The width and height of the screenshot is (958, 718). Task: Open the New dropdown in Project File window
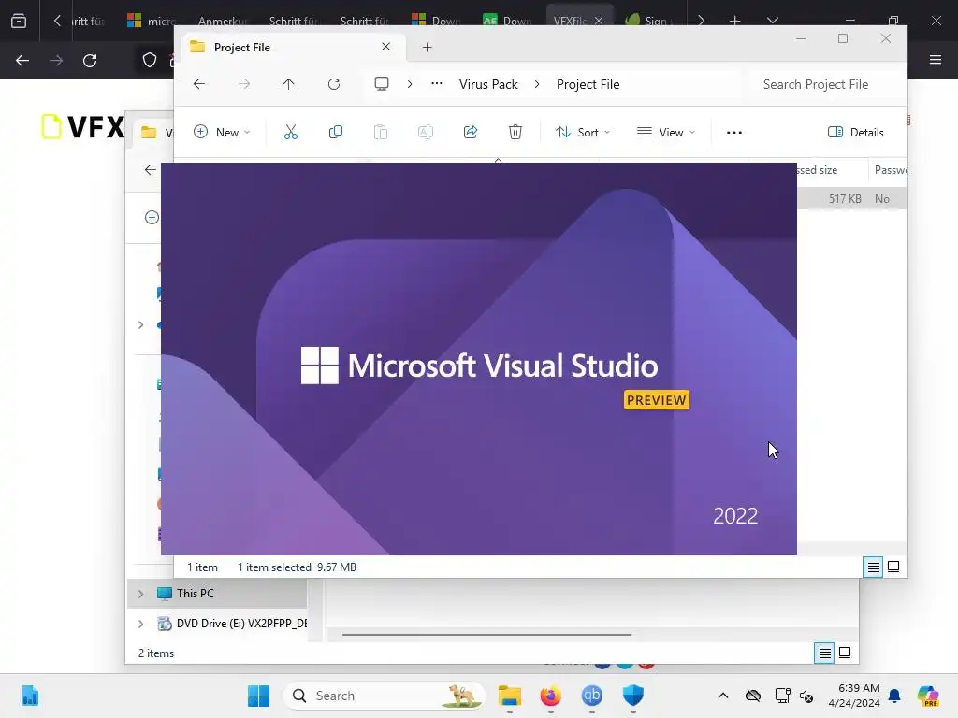(x=221, y=133)
